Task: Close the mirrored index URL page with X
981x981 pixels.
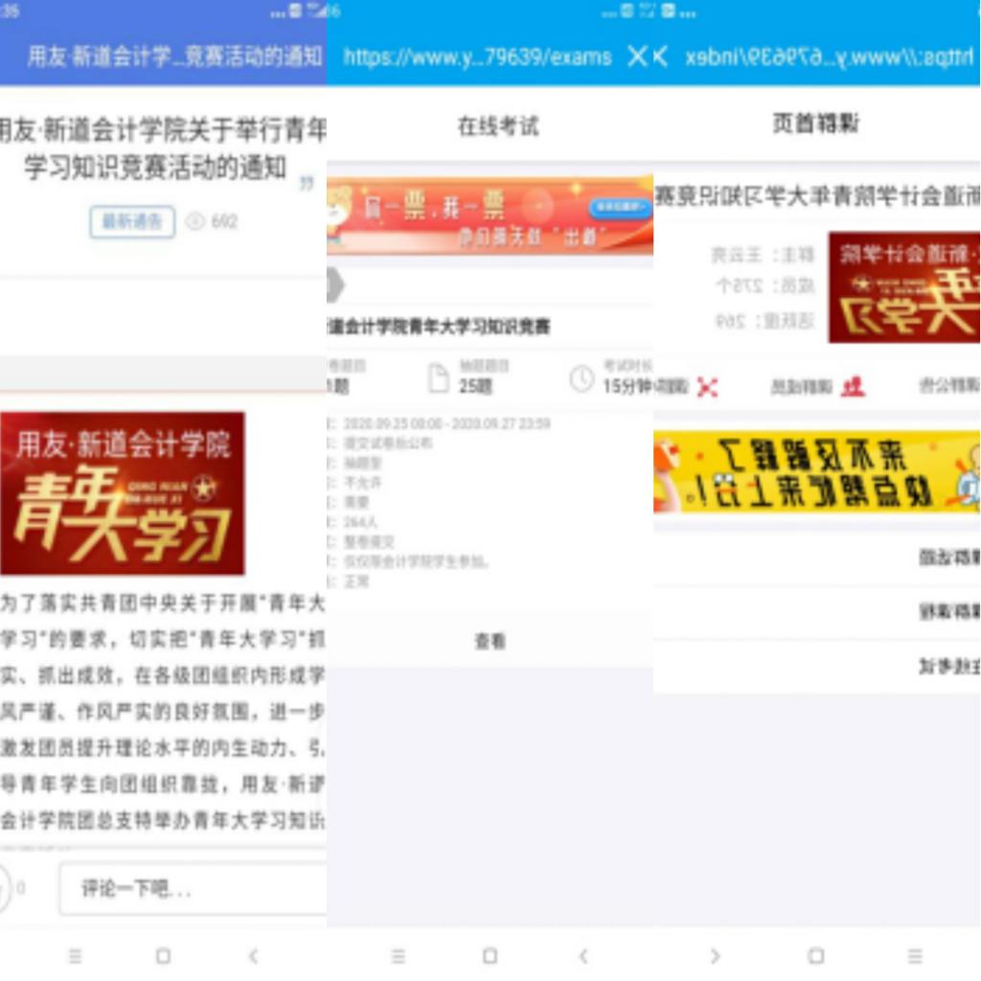Action: 660,57
